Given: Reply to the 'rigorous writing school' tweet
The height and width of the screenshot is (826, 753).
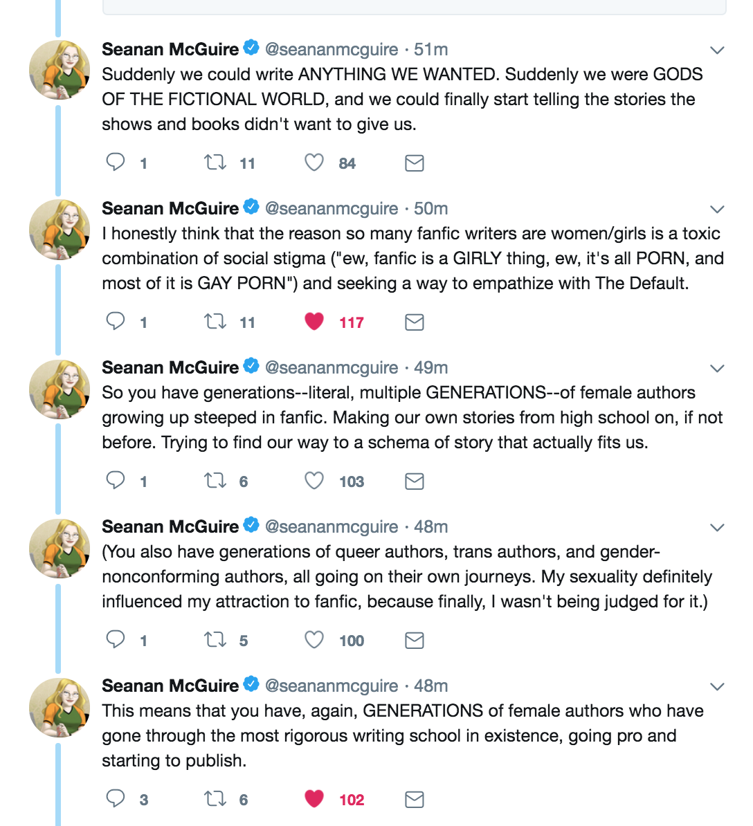Looking at the screenshot, I should (x=116, y=799).
